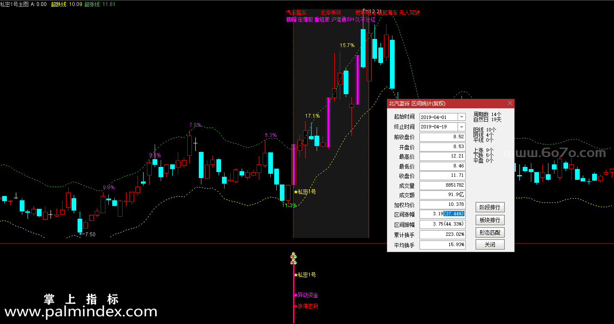Screen dimensions: 614x324
Task: Click the ★异动资金 signal label
Action: [306, 295]
